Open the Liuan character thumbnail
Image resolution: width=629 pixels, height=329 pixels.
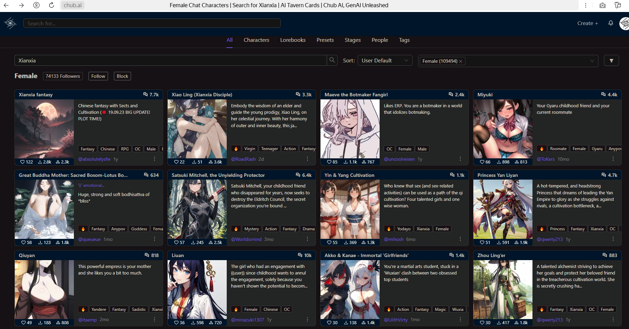197,290
